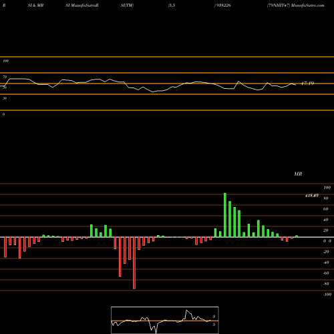Select the longest red histogram bar

(x=134, y=263)
